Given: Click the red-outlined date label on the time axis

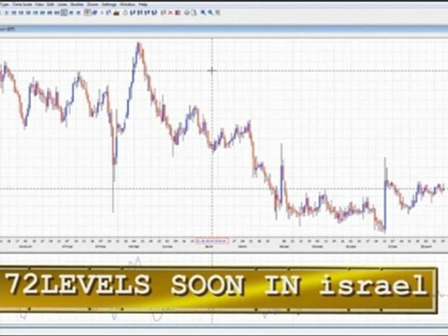Looking at the screenshot, I should point(212,241).
